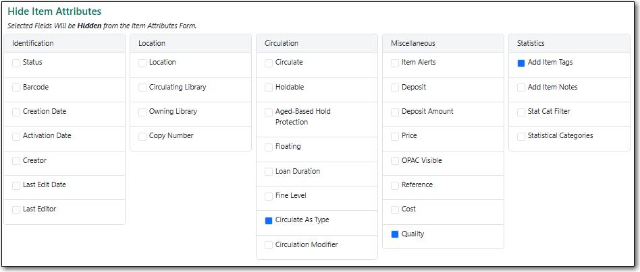Click the Identification column header
Image resolution: width=640 pixels, height=272 pixels.
coord(65,43)
